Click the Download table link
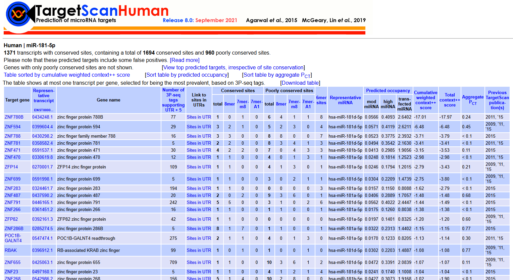 pyautogui.click(x=300, y=83)
